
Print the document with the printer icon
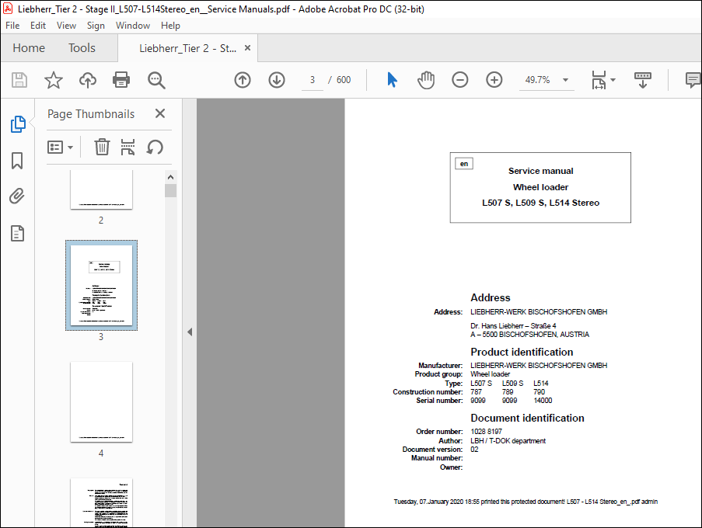[x=121, y=80]
